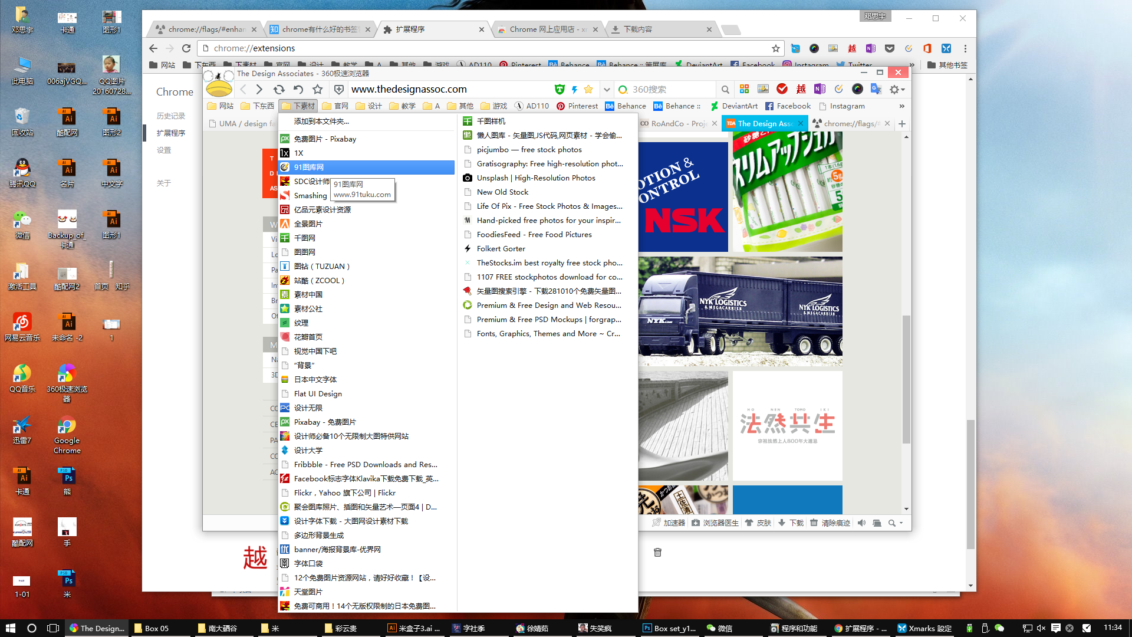Open 网易云音乐 desktop icon
Image resolution: width=1132 pixels, height=637 pixels.
pos(22,327)
